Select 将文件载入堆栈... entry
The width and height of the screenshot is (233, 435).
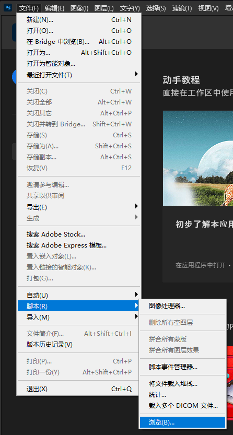point(182,384)
